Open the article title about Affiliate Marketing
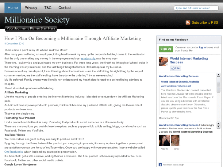This screenshot has height=167, width=223. tap(73, 38)
